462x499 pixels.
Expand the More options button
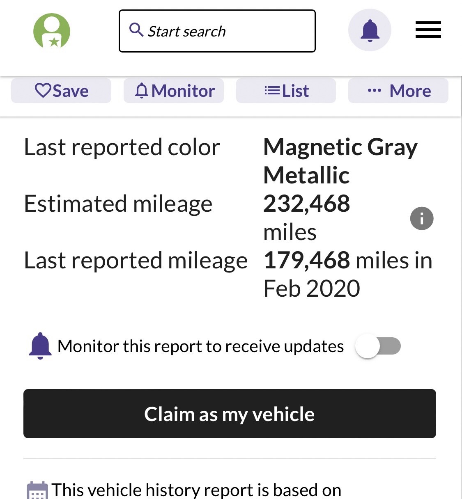[398, 91]
